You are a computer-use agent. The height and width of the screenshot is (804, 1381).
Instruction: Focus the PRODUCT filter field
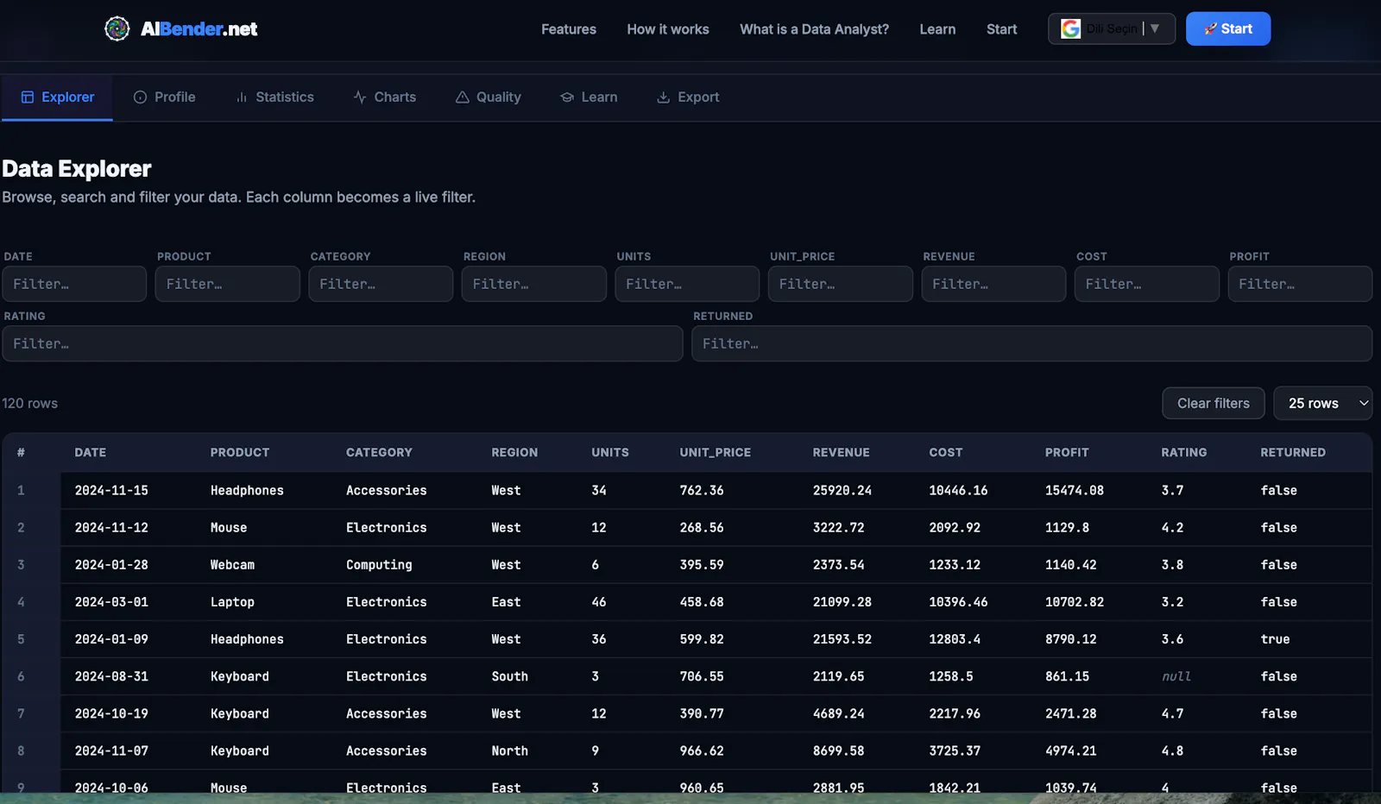pyautogui.click(x=227, y=284)
